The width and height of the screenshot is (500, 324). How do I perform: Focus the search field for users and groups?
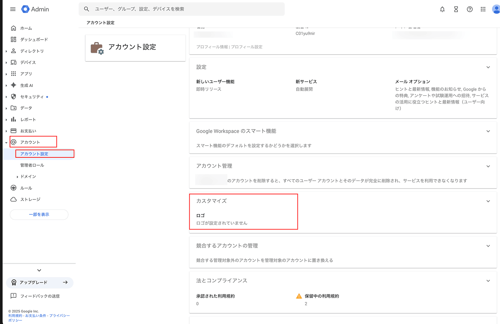pos(186,9)
